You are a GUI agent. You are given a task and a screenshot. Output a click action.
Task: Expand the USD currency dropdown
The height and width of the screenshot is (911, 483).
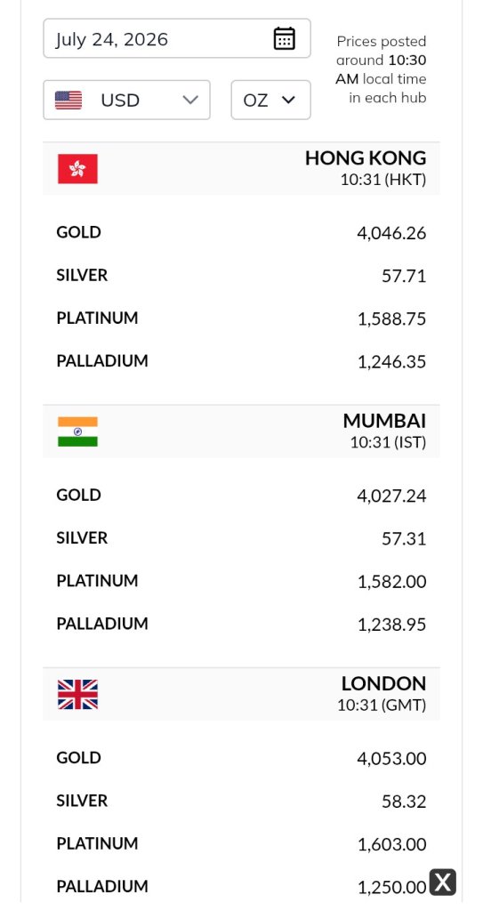126,100
